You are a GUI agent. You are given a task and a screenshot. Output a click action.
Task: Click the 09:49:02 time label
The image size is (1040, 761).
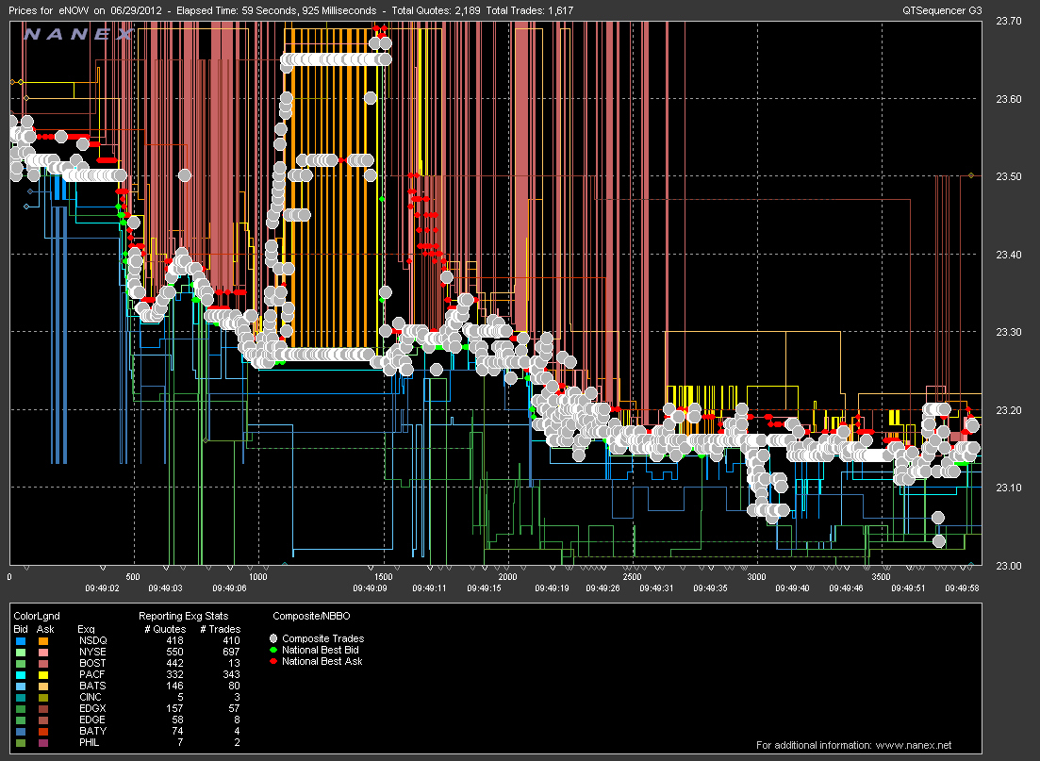pyautogui.click(x=102, y=588)
